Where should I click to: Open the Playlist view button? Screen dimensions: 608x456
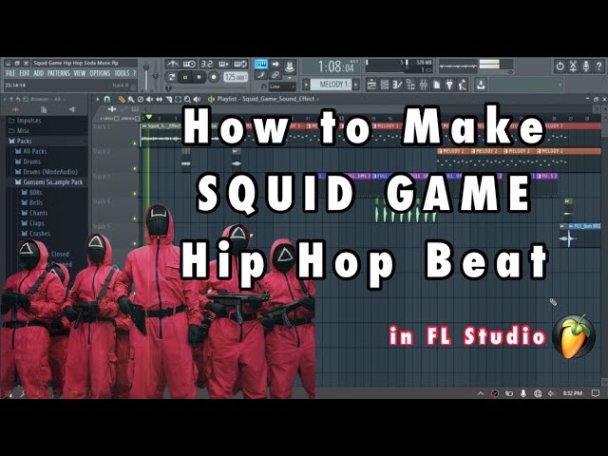pyautogui.click(x=371, y=85)
